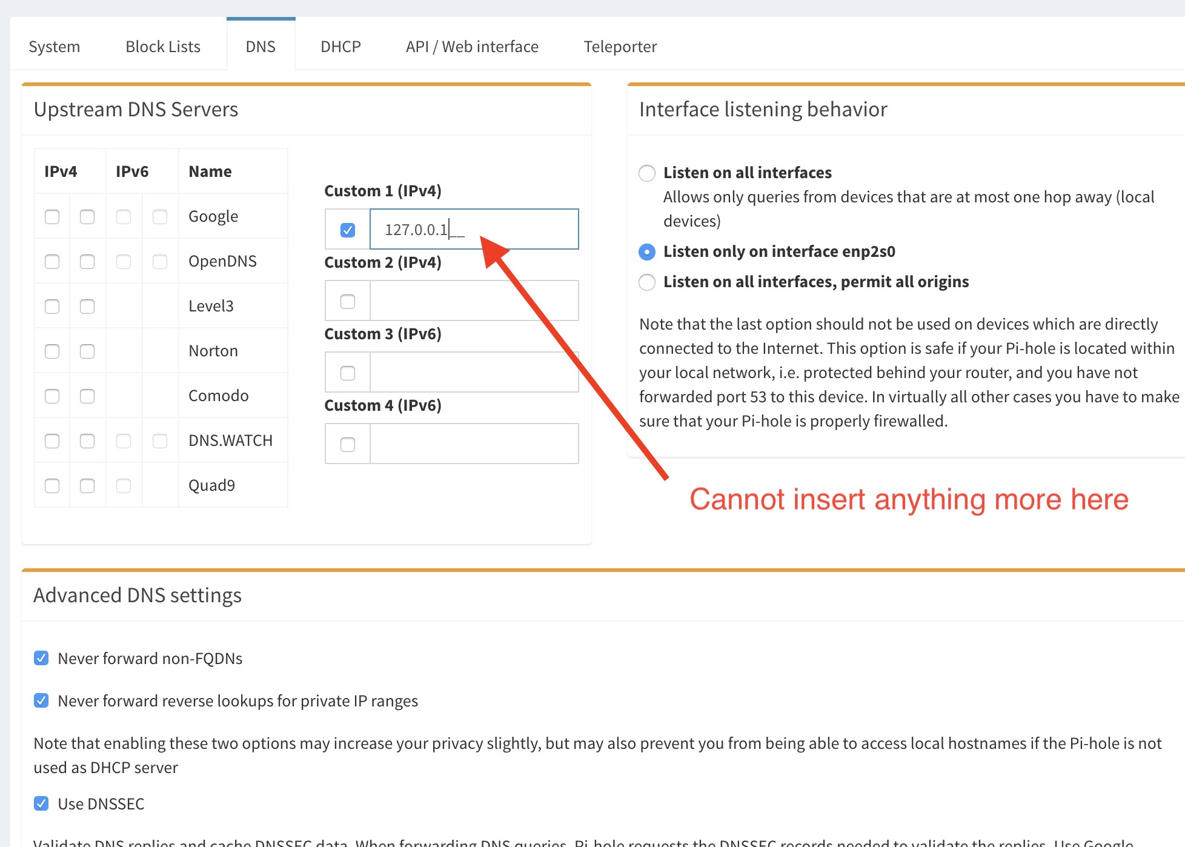Enable Comodo first IPv4 checkbox
The height and width of the screenshot is (847, 1185).
click(x=52, y=396)
